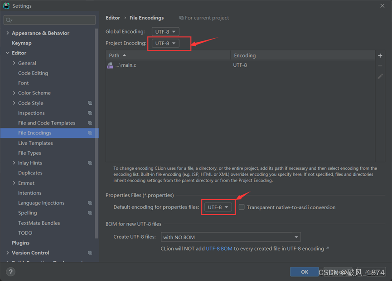Click project-level icon beside Inlay Hints
This screenshot has height=281, width=392.
click(x=90, y=163)
